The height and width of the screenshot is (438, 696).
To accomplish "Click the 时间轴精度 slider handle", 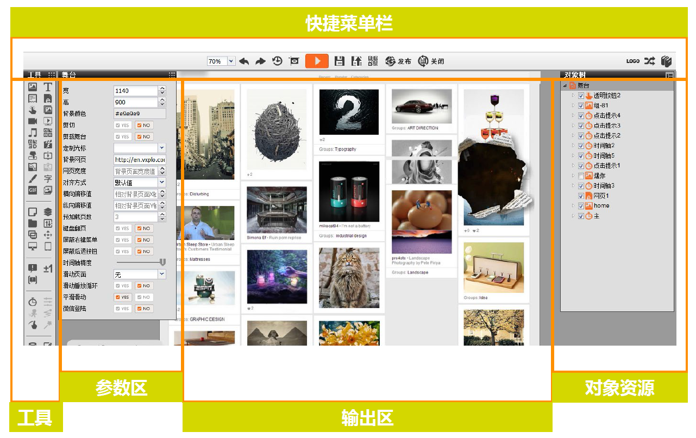I will click(162, 262).
